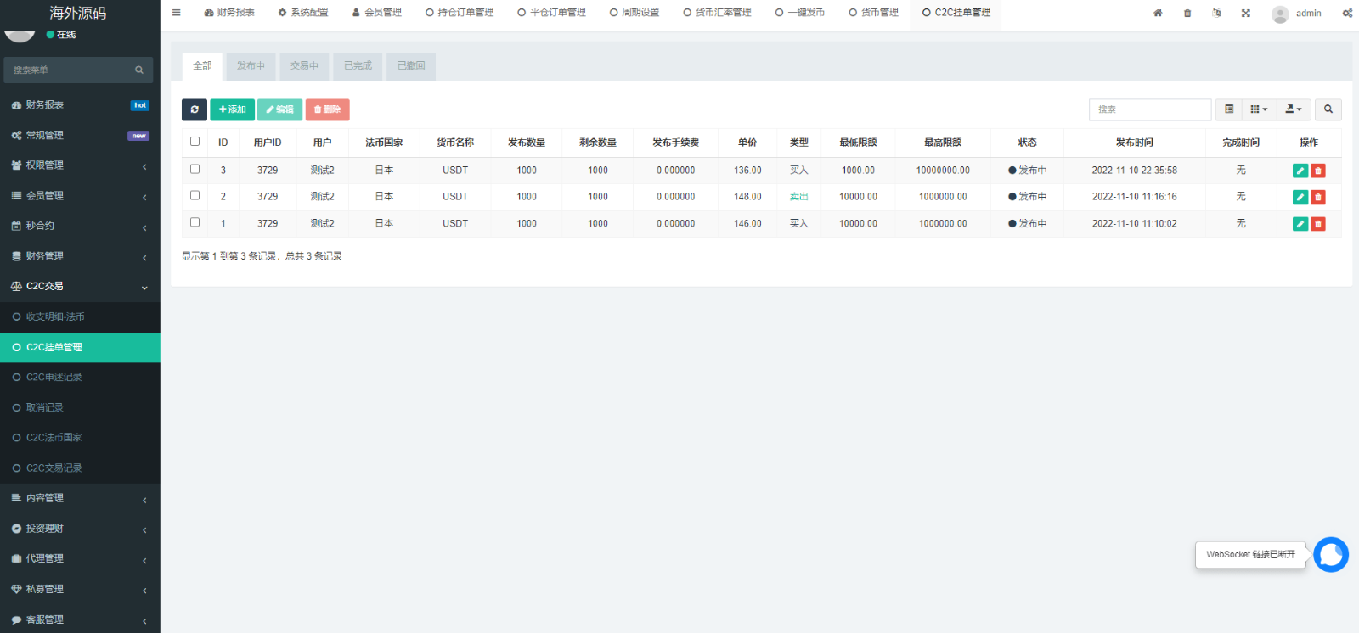Open the export data dropdown
Image resolution: width=1359 pixels, height=633 pixels.
click(1293, 109)
